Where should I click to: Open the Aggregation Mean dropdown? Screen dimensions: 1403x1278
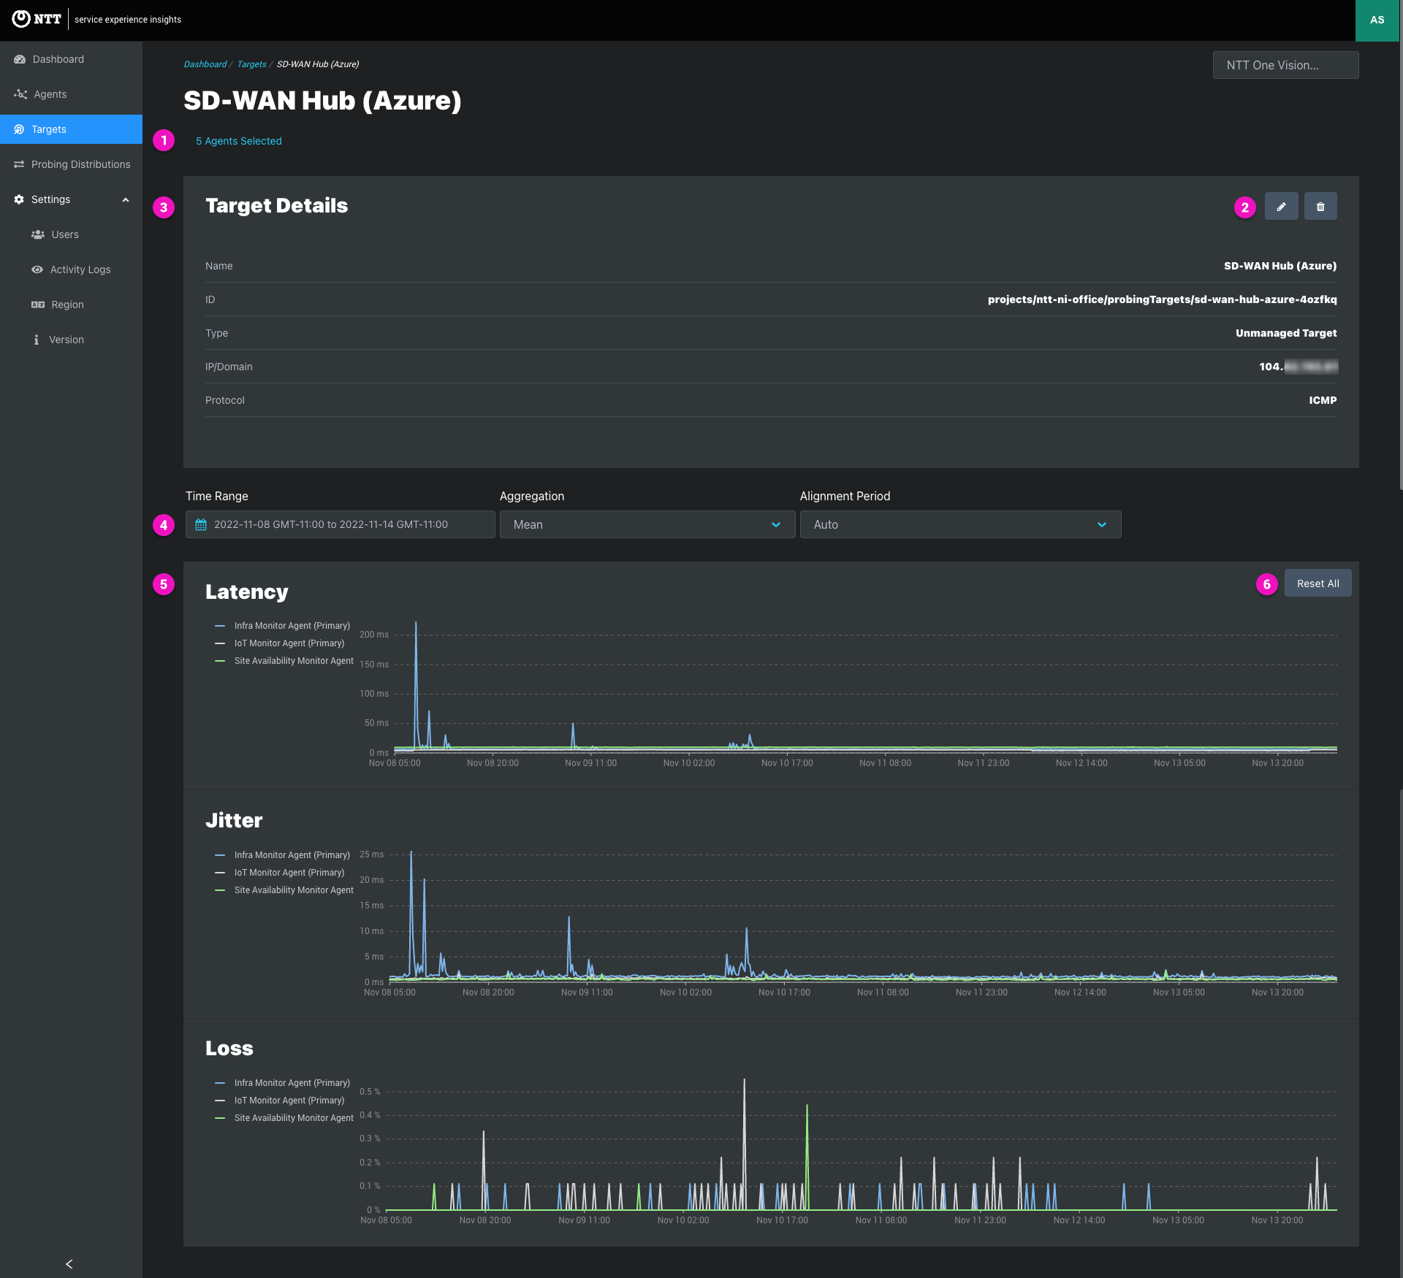[x=647, y=524]
